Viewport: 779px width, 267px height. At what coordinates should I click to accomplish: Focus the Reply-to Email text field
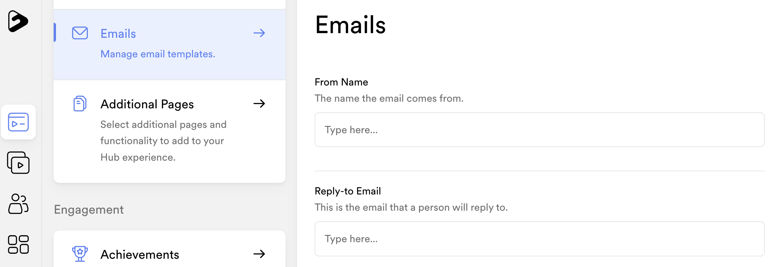coord(540,239)
